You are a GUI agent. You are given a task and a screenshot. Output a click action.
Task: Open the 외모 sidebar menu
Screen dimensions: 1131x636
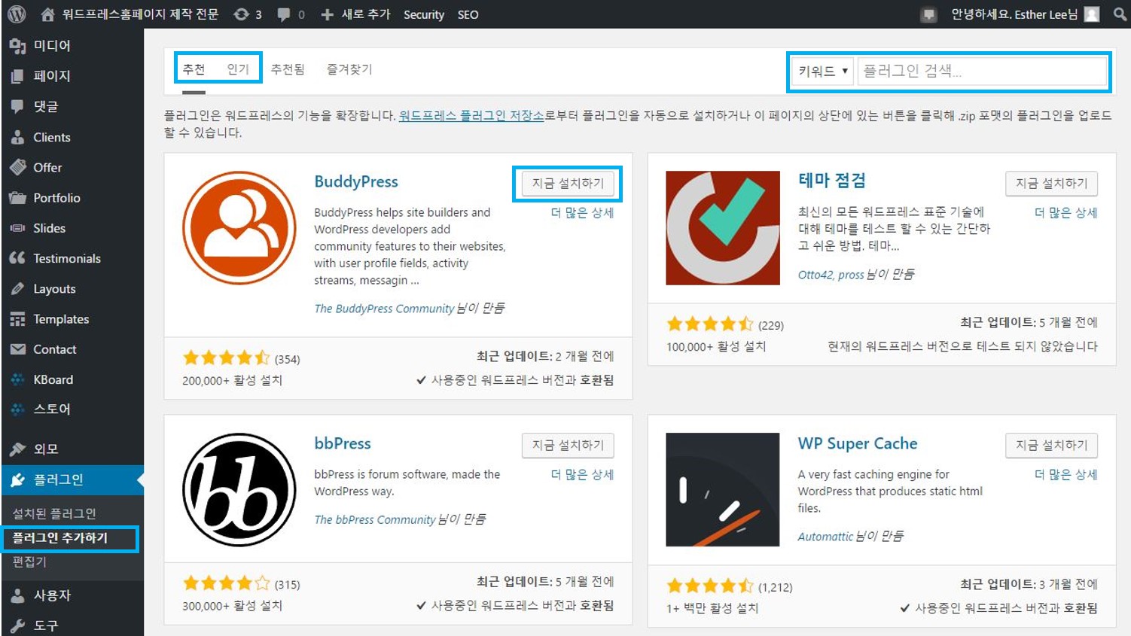click(45, 449)
